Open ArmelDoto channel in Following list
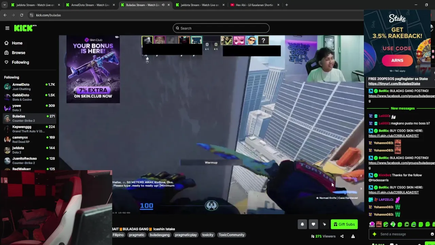Screen dimensions: 435x245 [30, 86]
